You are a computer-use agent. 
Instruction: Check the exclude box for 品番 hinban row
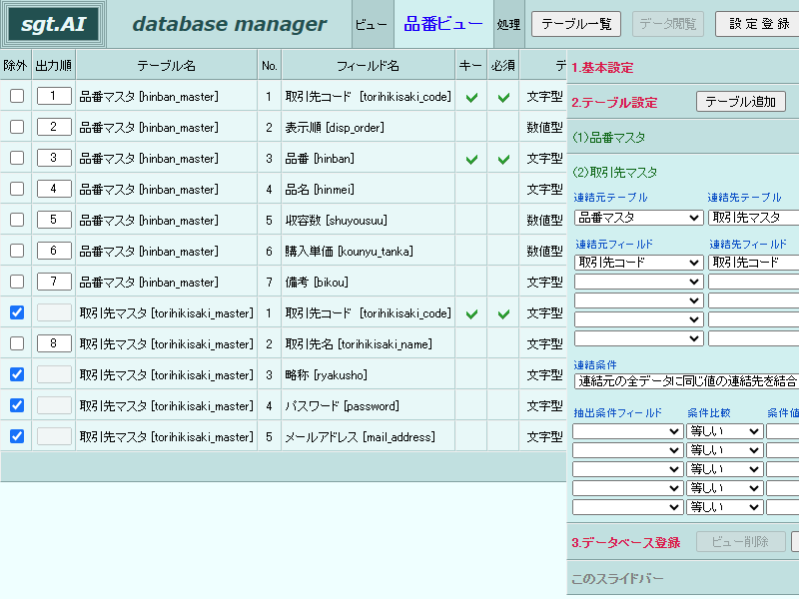(x=17, y=158)
